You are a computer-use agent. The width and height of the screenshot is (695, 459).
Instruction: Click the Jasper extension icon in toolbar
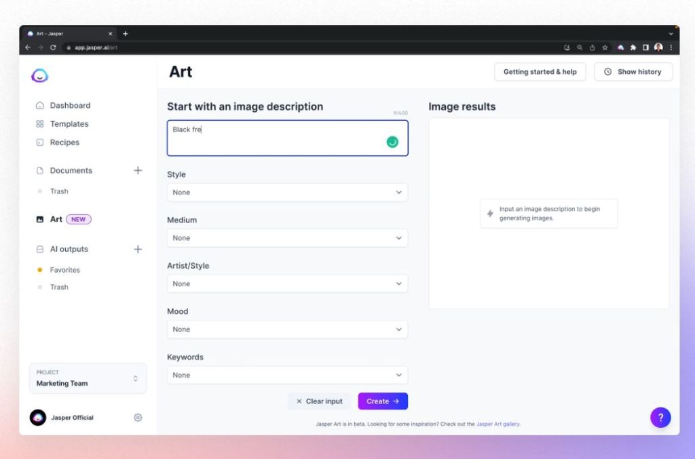(620, 47)
